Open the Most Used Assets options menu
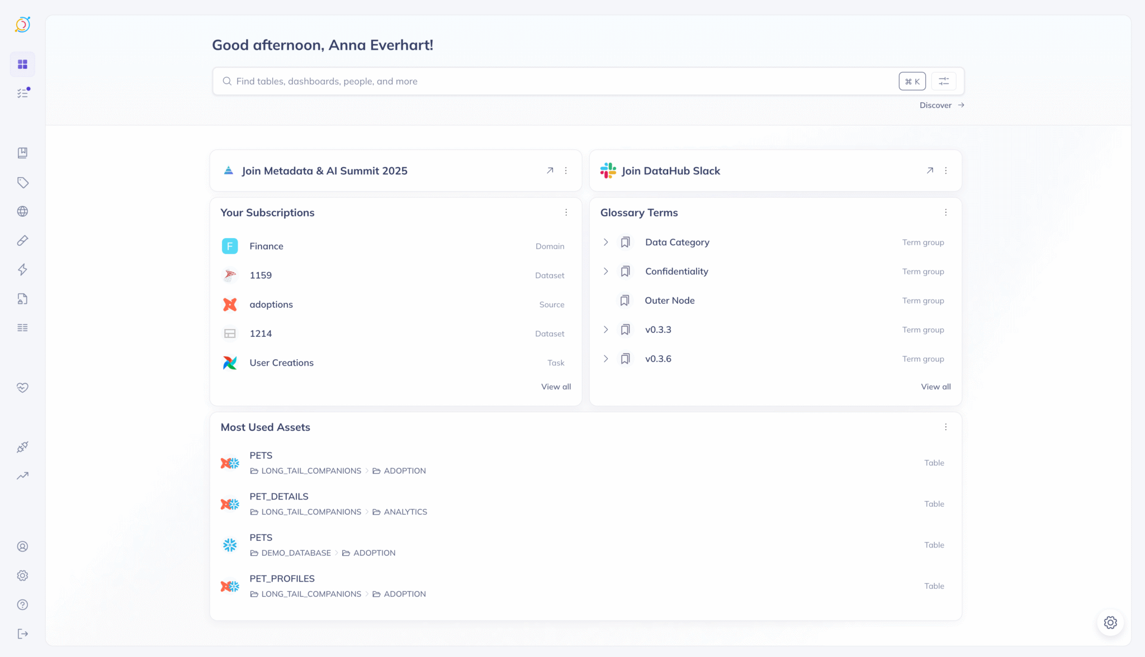Image resolution: width=1145 pixels, height=657 pixels. (x=945, y=427)
